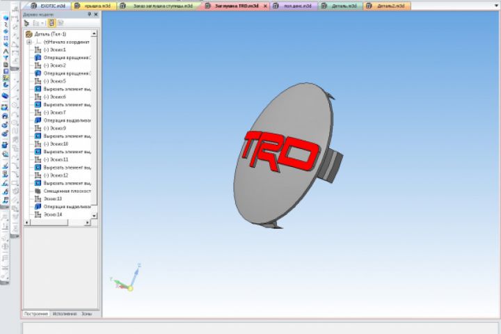Click the second model tree toolbar icon
The height and width of the screenshot is (334, 501).
point(35,23)
